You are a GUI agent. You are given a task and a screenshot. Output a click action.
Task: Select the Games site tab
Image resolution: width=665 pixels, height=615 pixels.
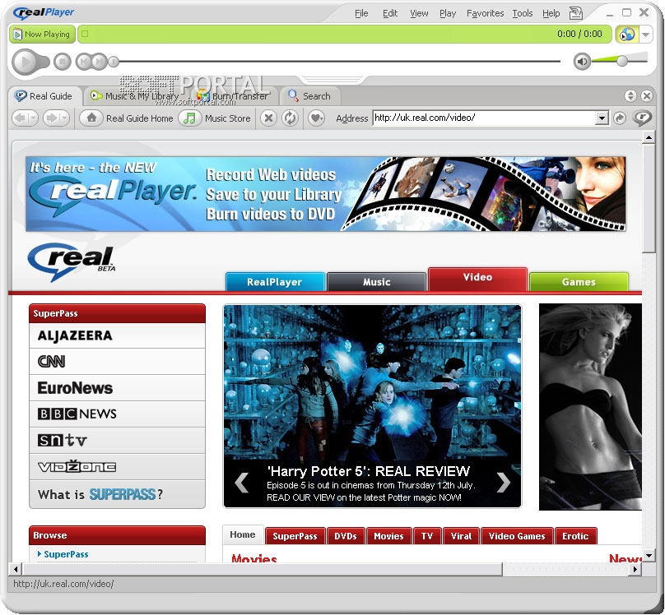click(x=579, y=282)
